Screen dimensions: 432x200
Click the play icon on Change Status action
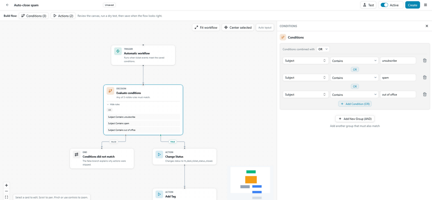159,154
